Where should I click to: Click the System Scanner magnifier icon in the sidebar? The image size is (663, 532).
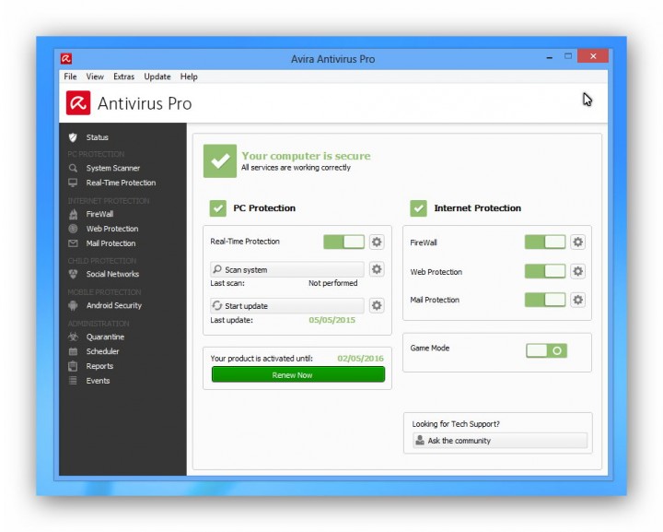(x=73, y=168)
